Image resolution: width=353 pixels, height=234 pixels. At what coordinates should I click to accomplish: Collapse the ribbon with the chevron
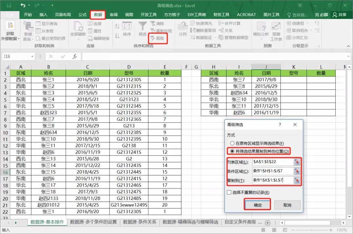coord(348,46)
